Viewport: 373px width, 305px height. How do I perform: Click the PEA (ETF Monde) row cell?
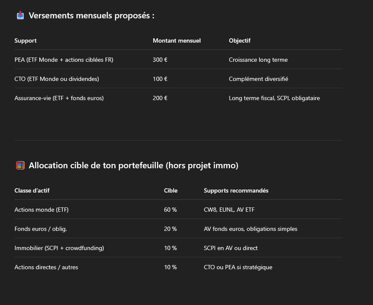tap(64, 60)
